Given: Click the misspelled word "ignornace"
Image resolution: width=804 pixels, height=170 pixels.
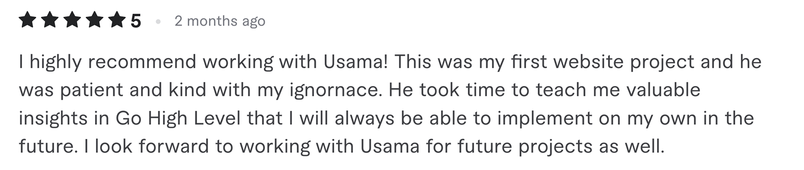Looking at the screenshot, I should 331,90.
